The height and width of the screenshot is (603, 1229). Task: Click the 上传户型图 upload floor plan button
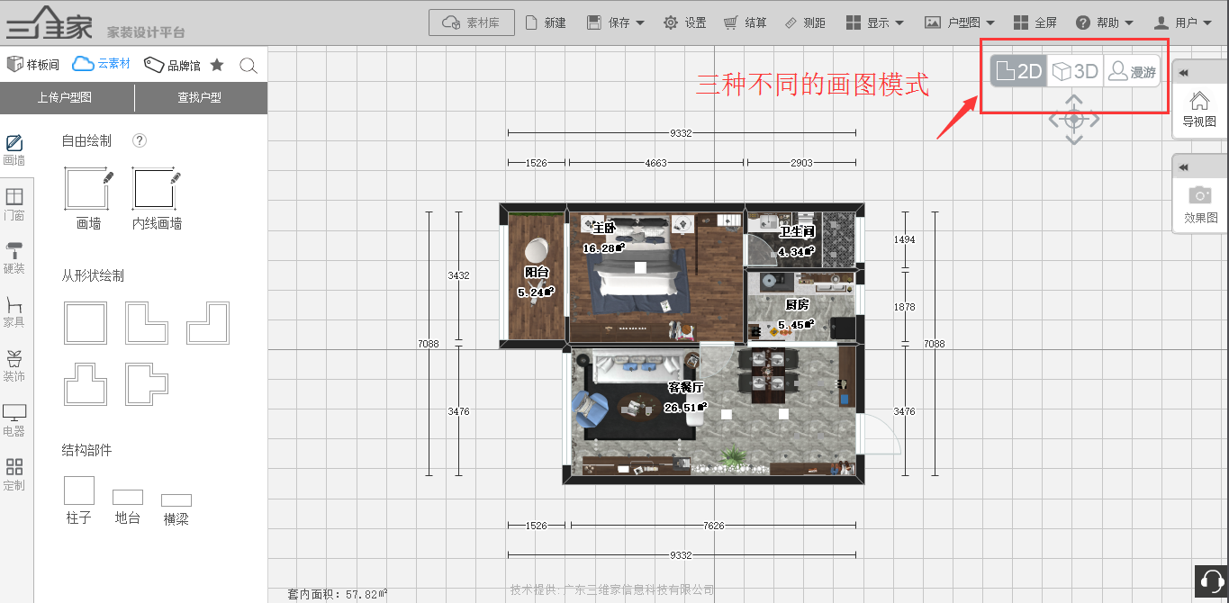pos(65,97)
